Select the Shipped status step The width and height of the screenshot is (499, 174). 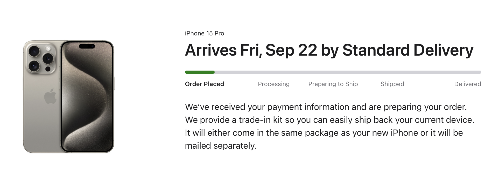coord(392,84)
